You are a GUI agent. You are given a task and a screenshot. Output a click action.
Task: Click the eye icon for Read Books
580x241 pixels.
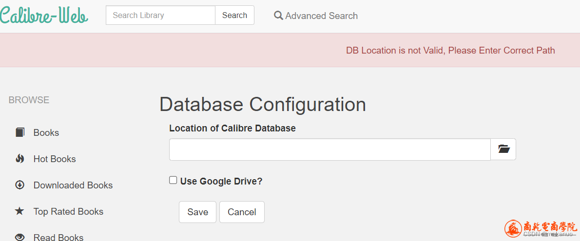[20, 237]
